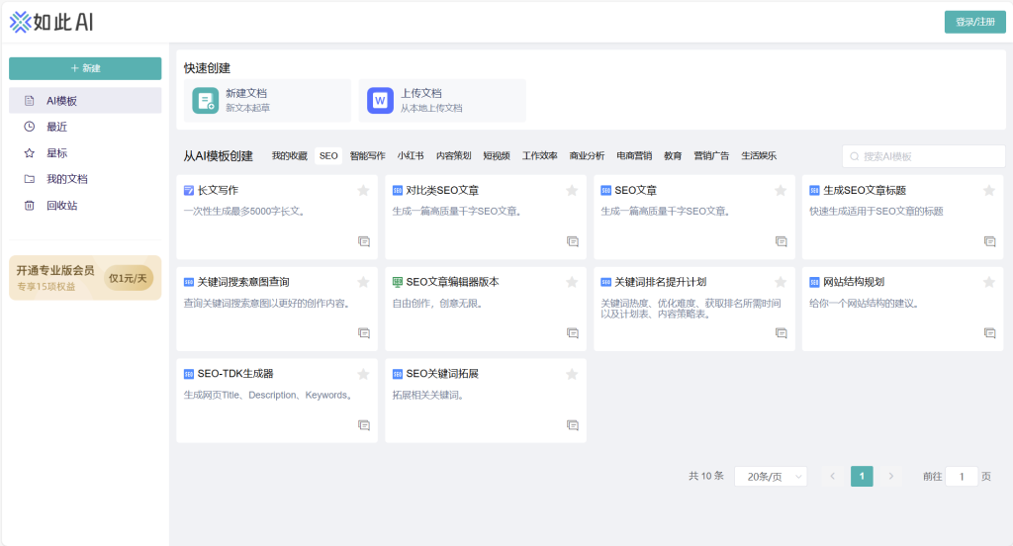This screenshot has width=1013, height=546.
Task: Click the 如此AI logo
Action: tap(51, 22)
